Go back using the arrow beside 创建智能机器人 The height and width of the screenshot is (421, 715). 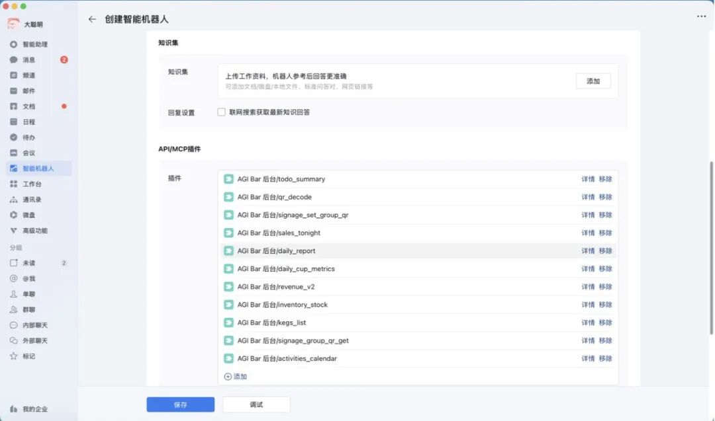point(92,19)
